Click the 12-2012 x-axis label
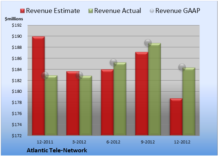Image resolution: width=218 pixels, height=156 pixels. [182, 142]
